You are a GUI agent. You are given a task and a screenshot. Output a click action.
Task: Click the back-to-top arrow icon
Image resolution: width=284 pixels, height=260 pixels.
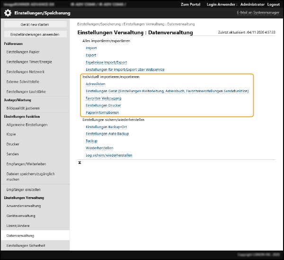coord(80,162)
